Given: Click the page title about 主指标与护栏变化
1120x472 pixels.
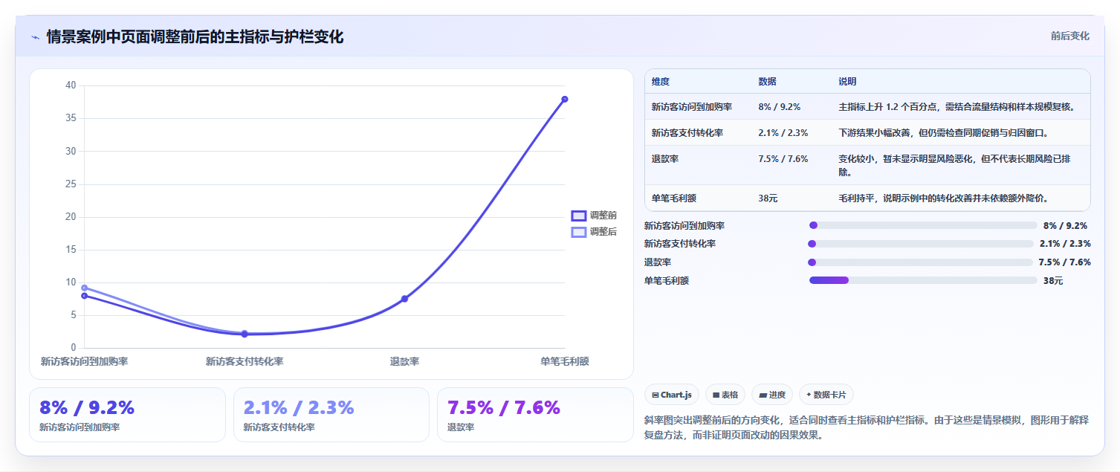Looking at the screenshot, I should click(195, 36).
